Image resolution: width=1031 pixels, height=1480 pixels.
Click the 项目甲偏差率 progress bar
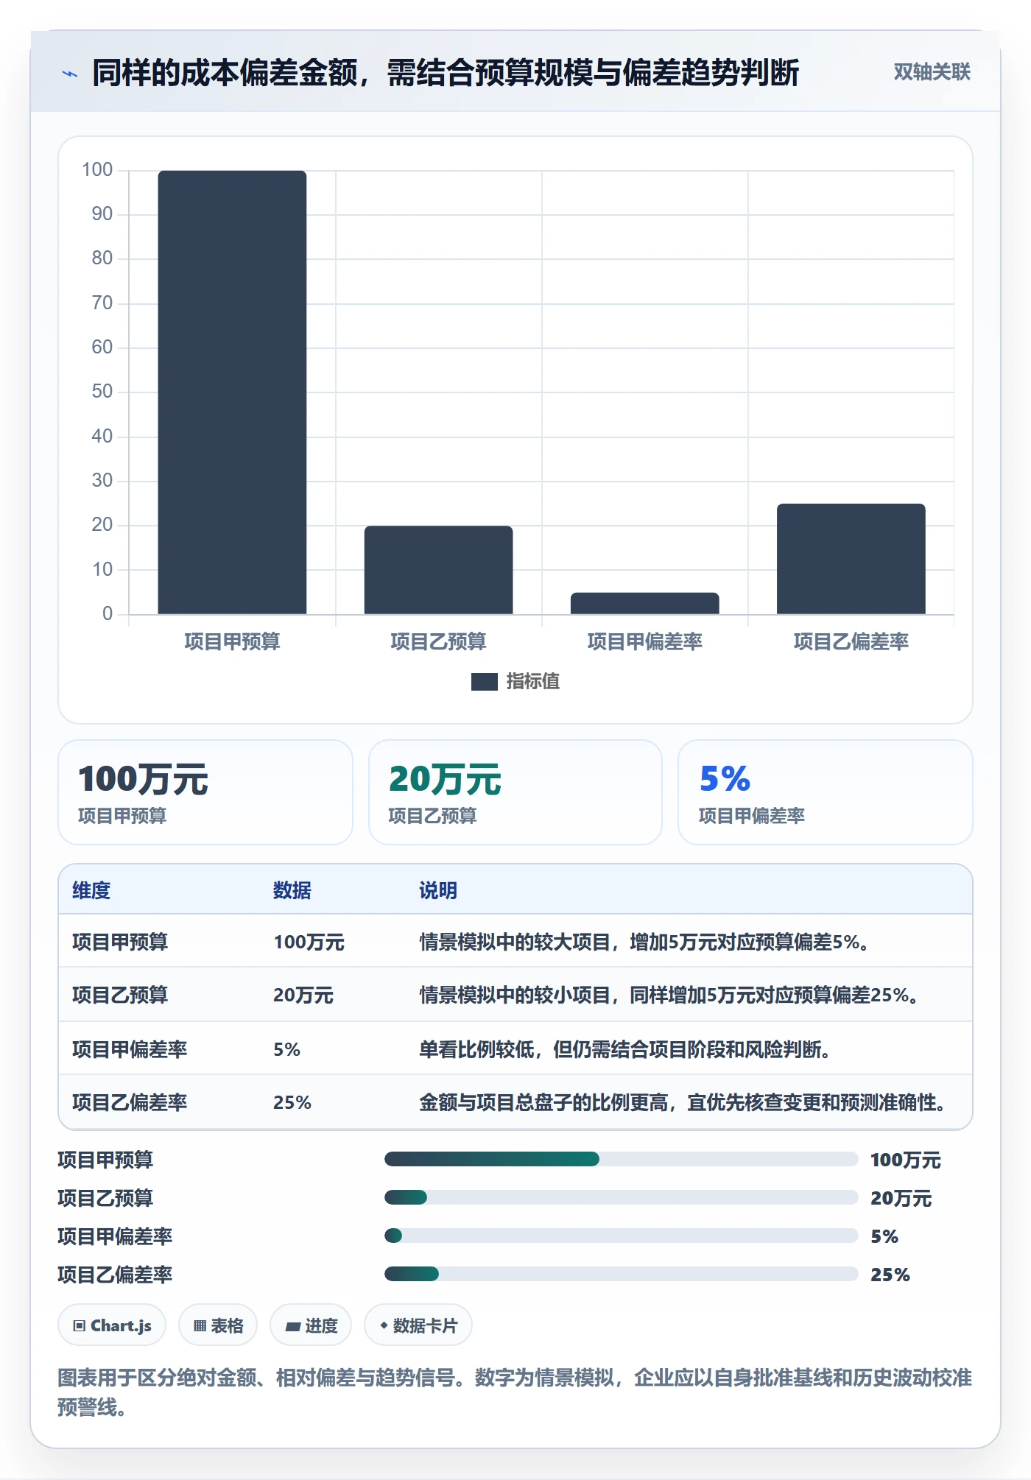click(621, 1236)
